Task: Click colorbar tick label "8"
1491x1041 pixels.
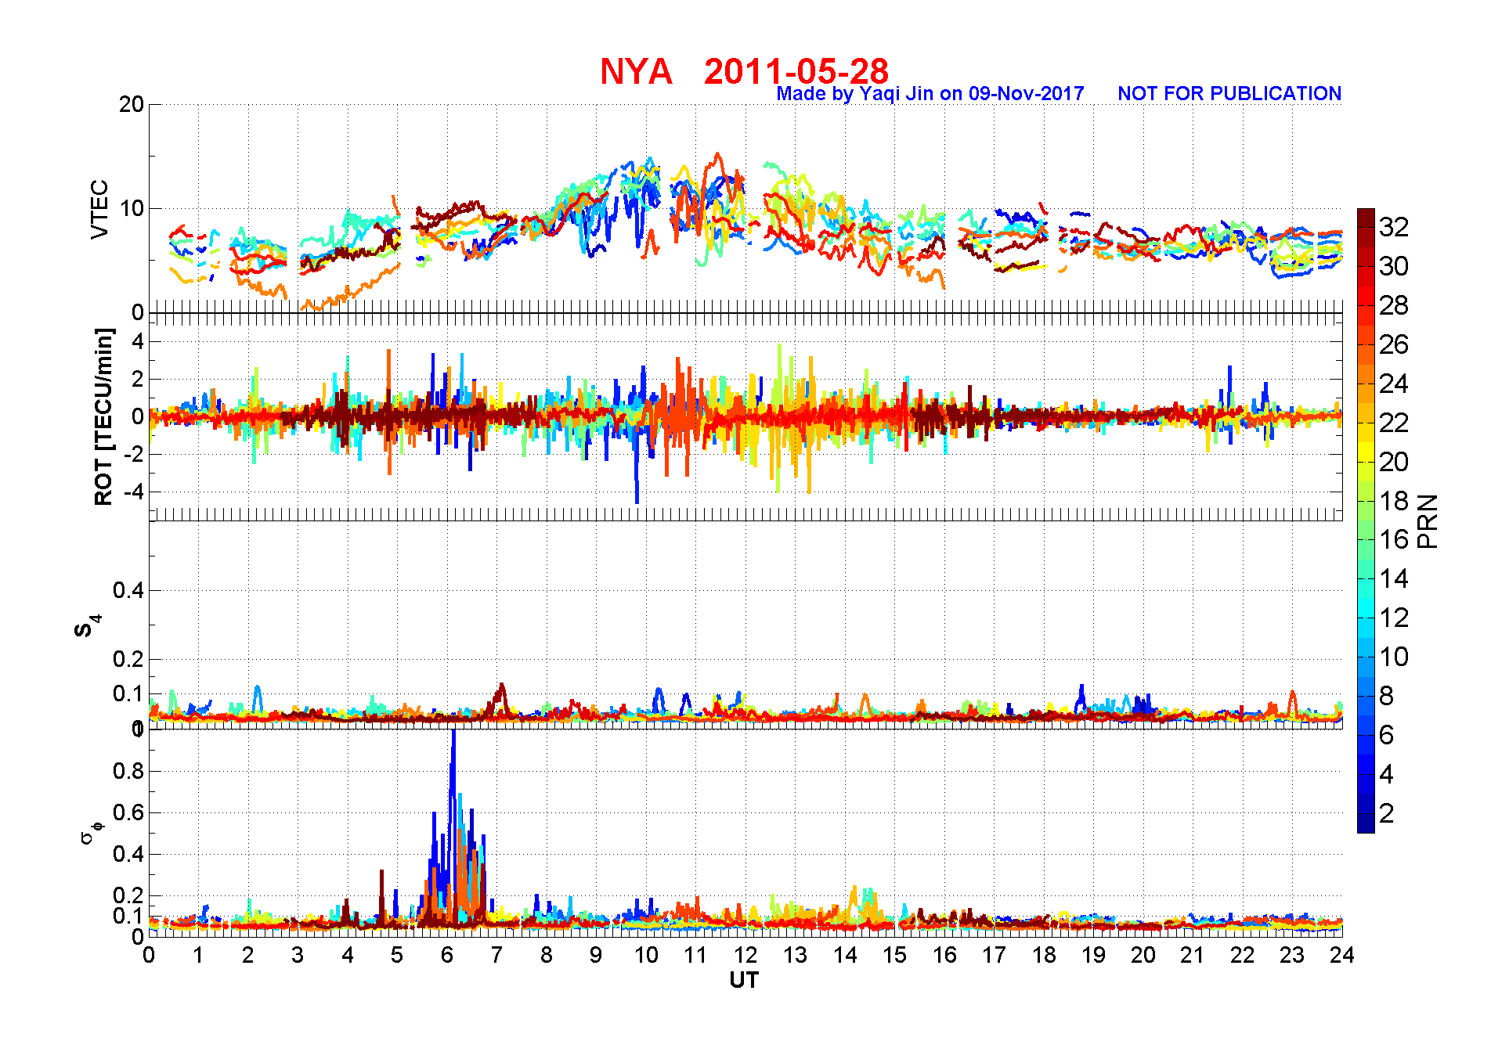Action: tap(1386, 696)
